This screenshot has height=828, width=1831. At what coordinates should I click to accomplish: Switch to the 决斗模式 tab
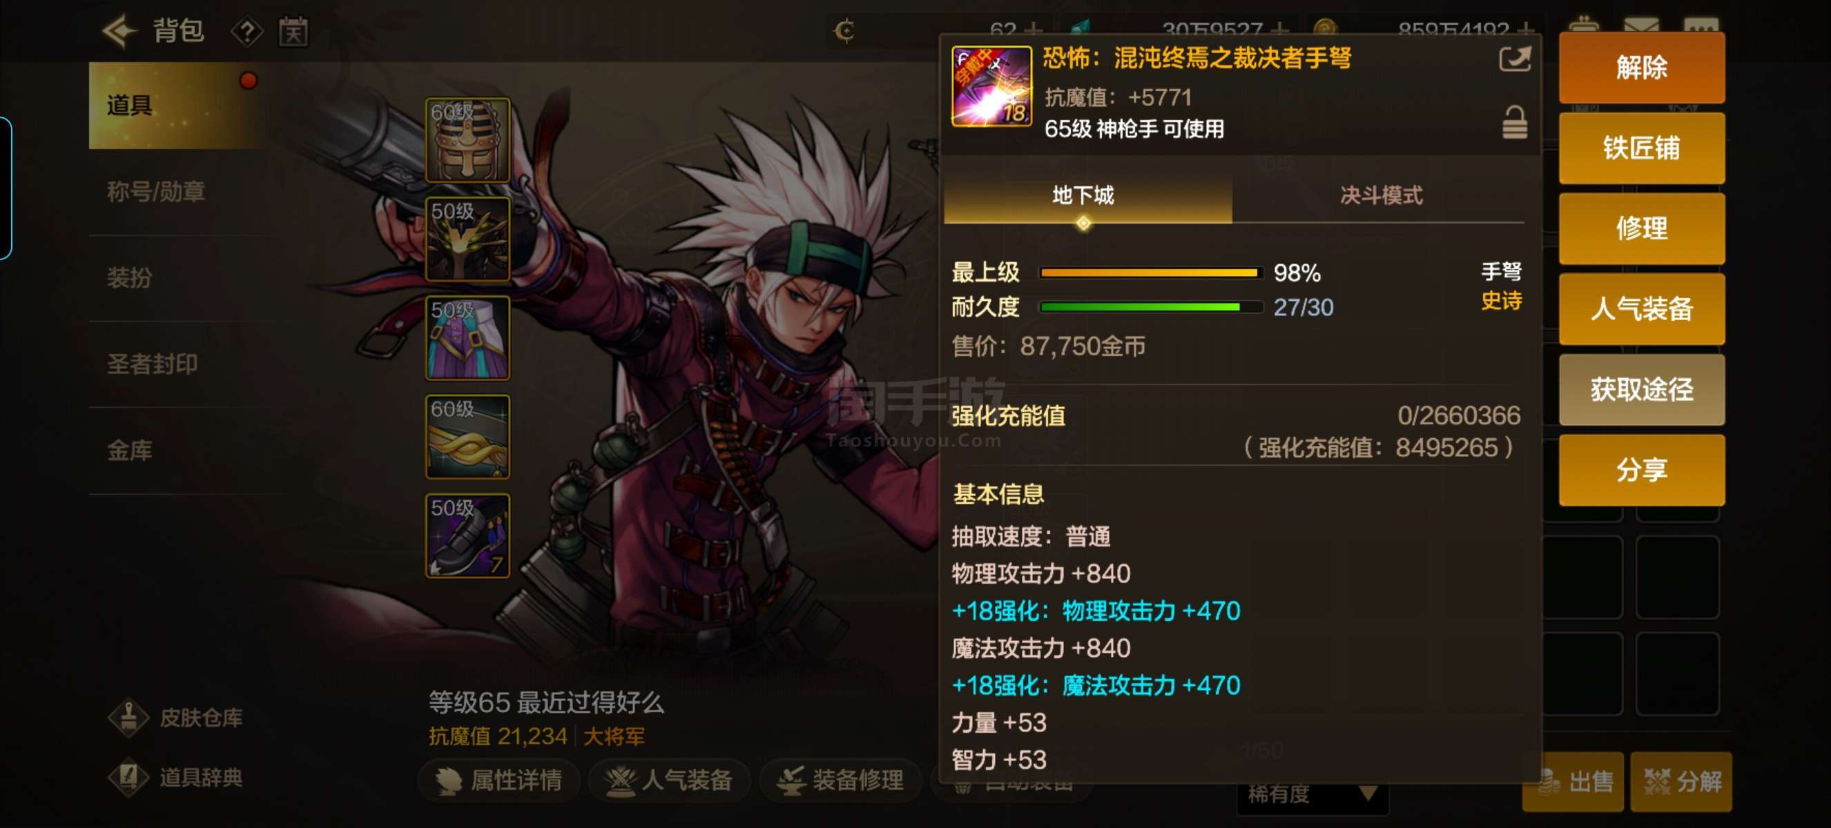click(1379, 195)
